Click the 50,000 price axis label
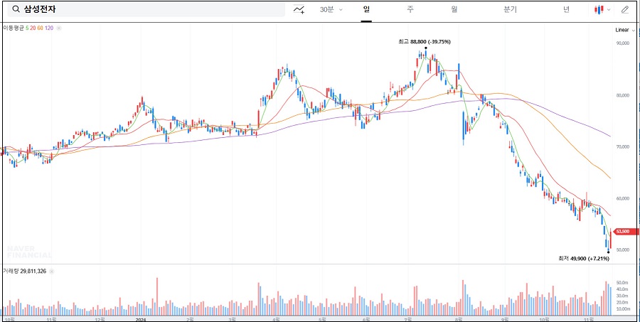Viewport: 640px width, 322px height. 622,249
